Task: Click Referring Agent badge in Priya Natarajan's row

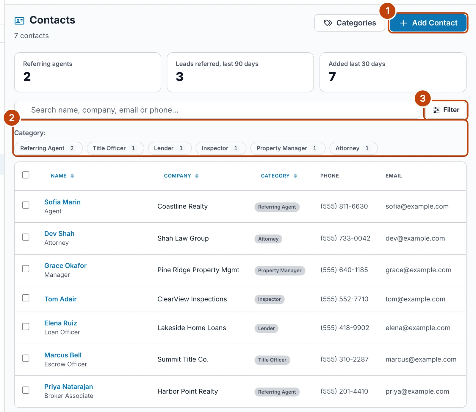Action: 277,392
